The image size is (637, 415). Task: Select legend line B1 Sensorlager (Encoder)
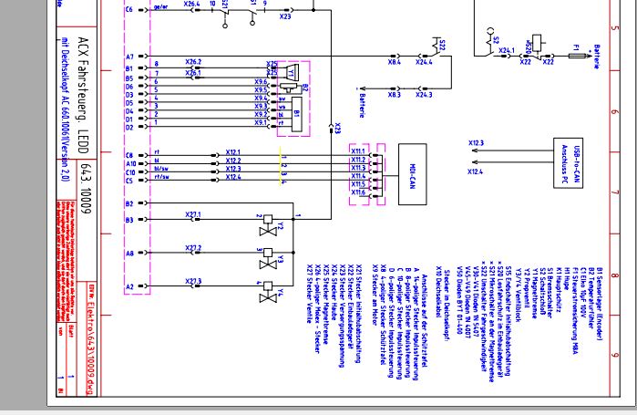600,304
